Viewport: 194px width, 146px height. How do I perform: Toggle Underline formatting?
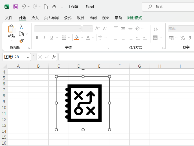52,37
